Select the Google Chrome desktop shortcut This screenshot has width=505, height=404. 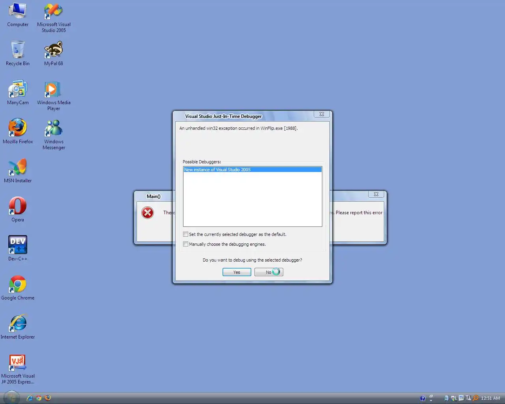tap(18, 287)
